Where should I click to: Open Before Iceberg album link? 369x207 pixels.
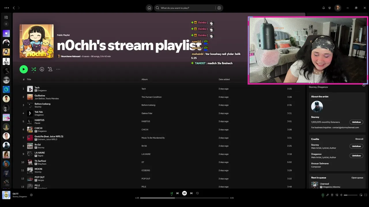[148, 105]
